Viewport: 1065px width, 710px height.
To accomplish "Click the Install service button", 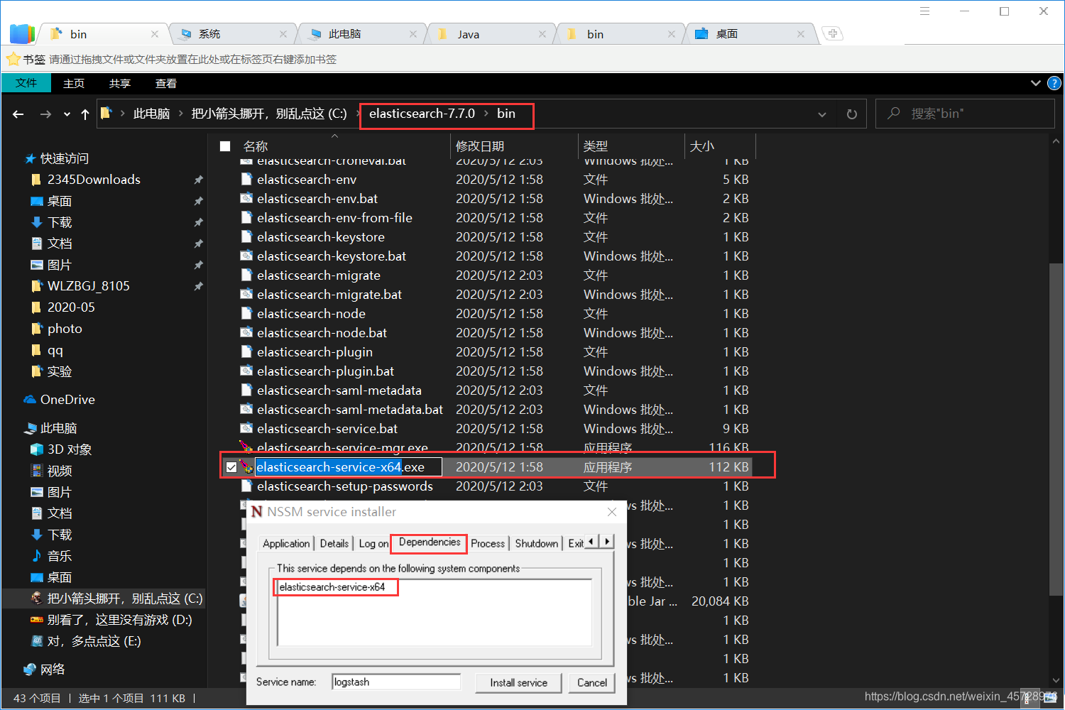I will pyautogui.click(x=518, y=682).
